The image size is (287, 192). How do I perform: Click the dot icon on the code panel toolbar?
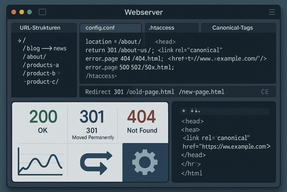[183, 111]
